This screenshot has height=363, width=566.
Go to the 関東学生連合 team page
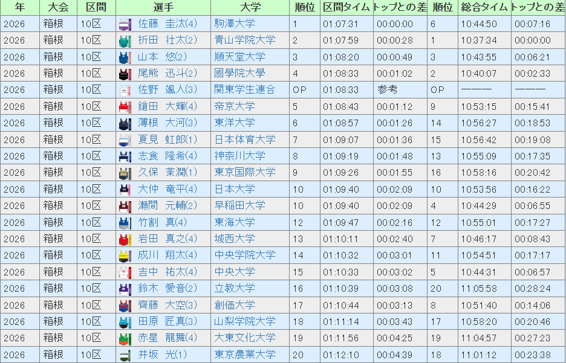tap(245, 90)
